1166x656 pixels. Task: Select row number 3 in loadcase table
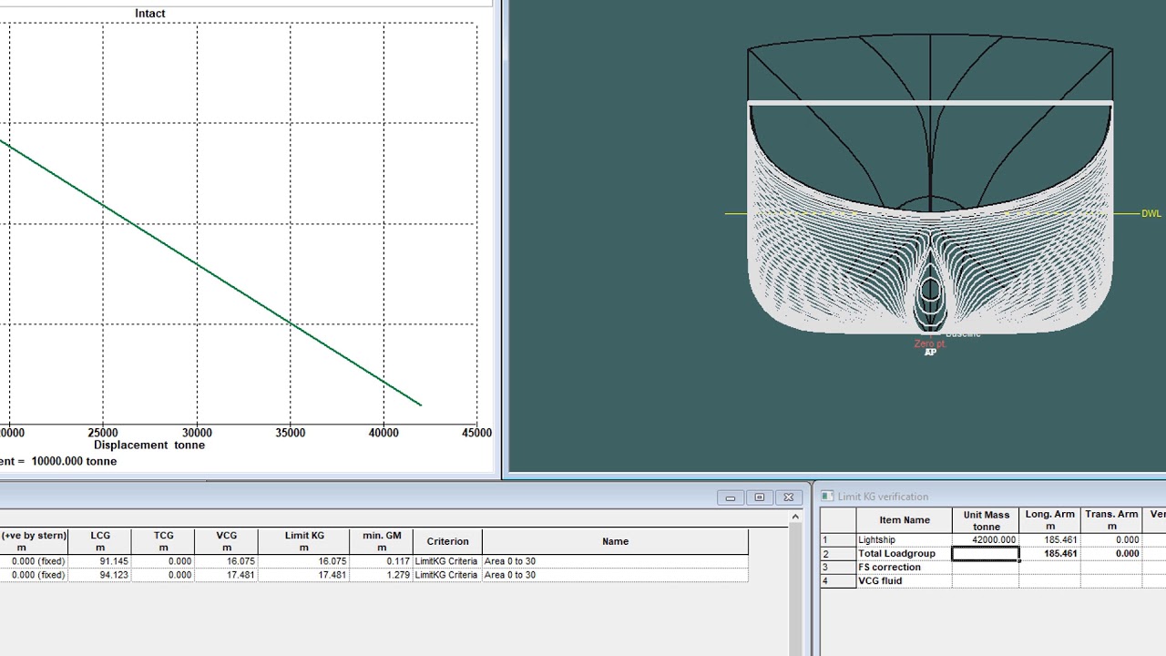tap(838, 568)
